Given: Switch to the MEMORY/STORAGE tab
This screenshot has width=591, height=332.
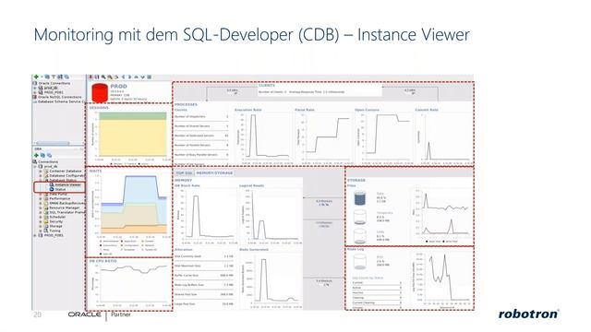Looking at the screenshot, I should click(x=214, y=172).
